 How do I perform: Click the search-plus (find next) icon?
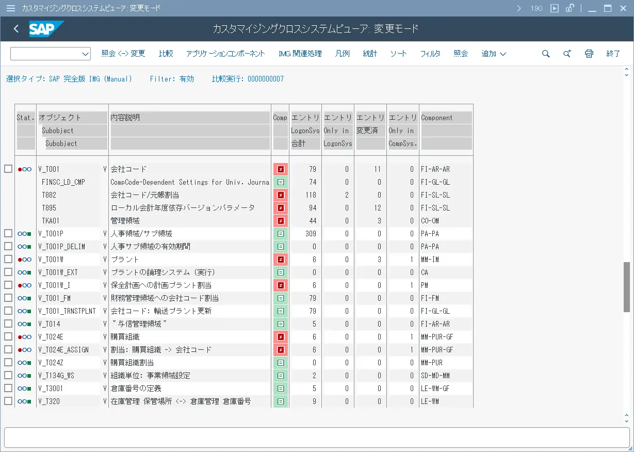coord(567,54)
